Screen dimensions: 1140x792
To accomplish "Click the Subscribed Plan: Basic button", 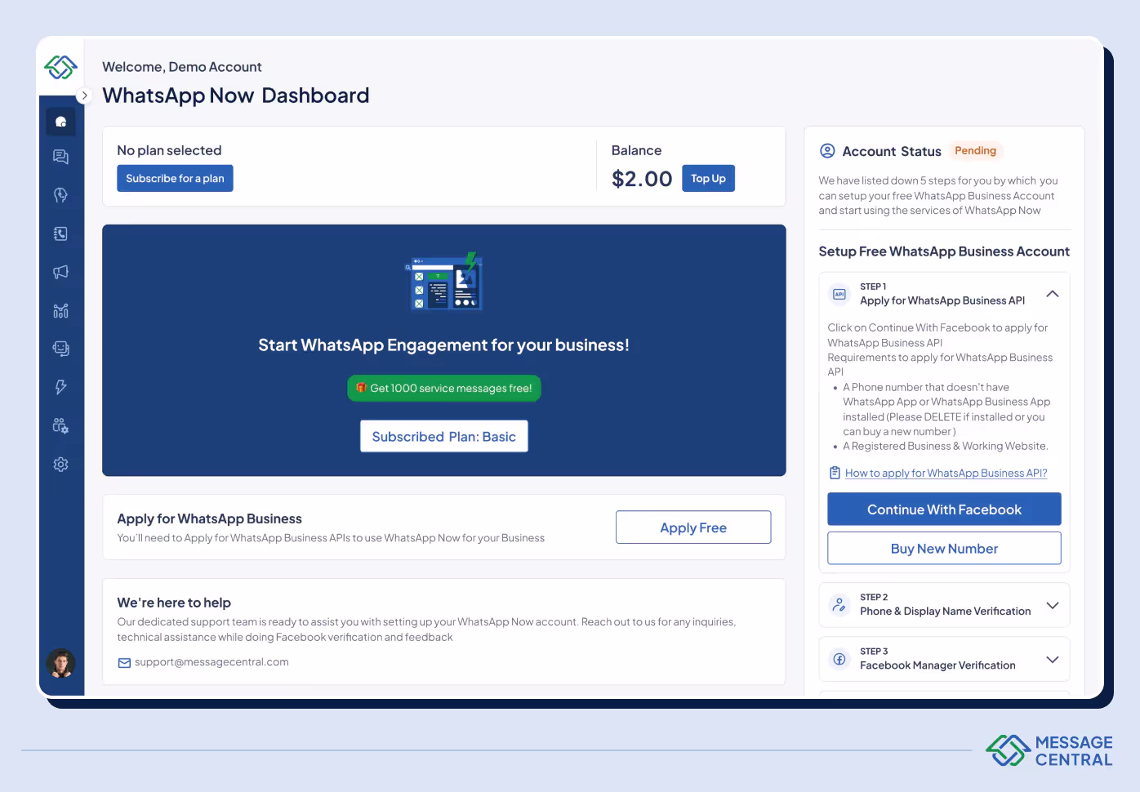I will click(x=444, y=437).
